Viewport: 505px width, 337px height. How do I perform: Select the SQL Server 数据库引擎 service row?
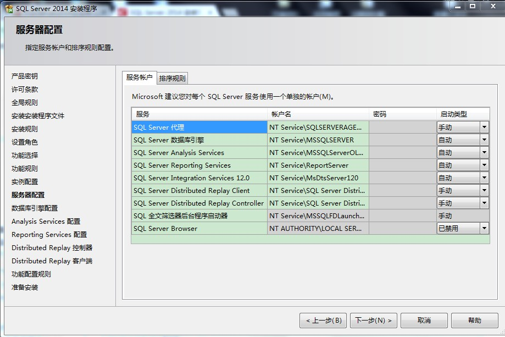(x=199, y=140)
